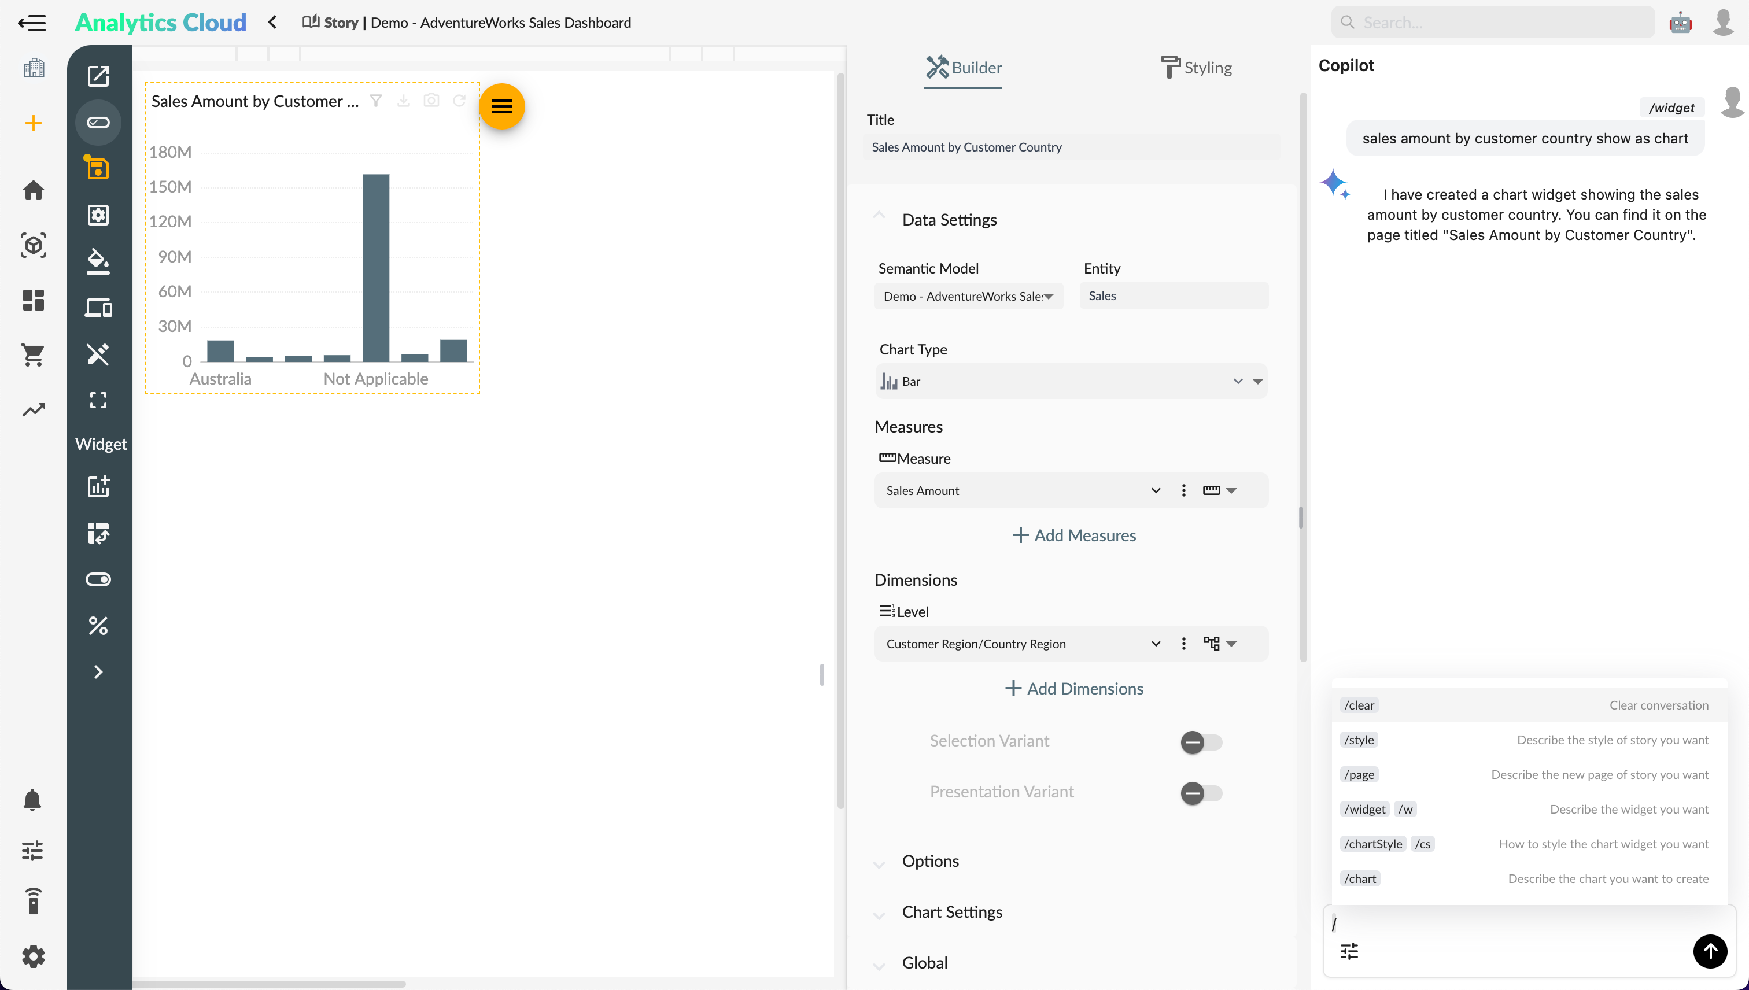
Task: Open the notifications bell
Action: pos(32,800)
